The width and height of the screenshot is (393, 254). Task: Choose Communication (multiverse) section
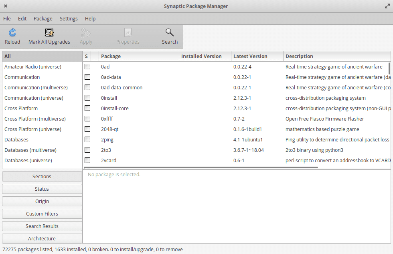tap(42, 87)
